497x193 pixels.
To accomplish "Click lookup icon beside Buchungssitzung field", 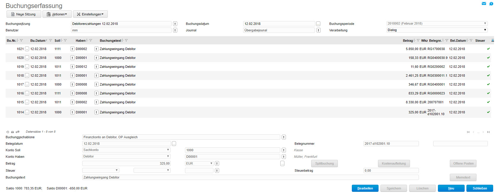I will 175,24.
